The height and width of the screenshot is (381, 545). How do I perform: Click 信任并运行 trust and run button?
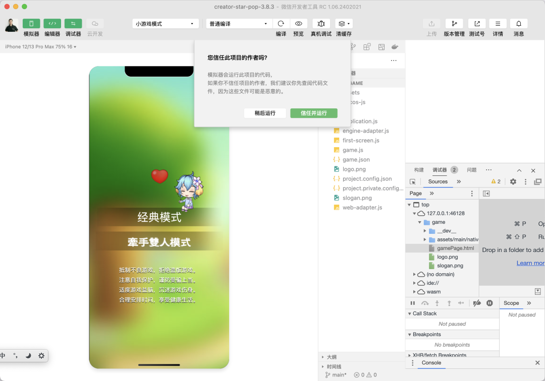[313, 113]
